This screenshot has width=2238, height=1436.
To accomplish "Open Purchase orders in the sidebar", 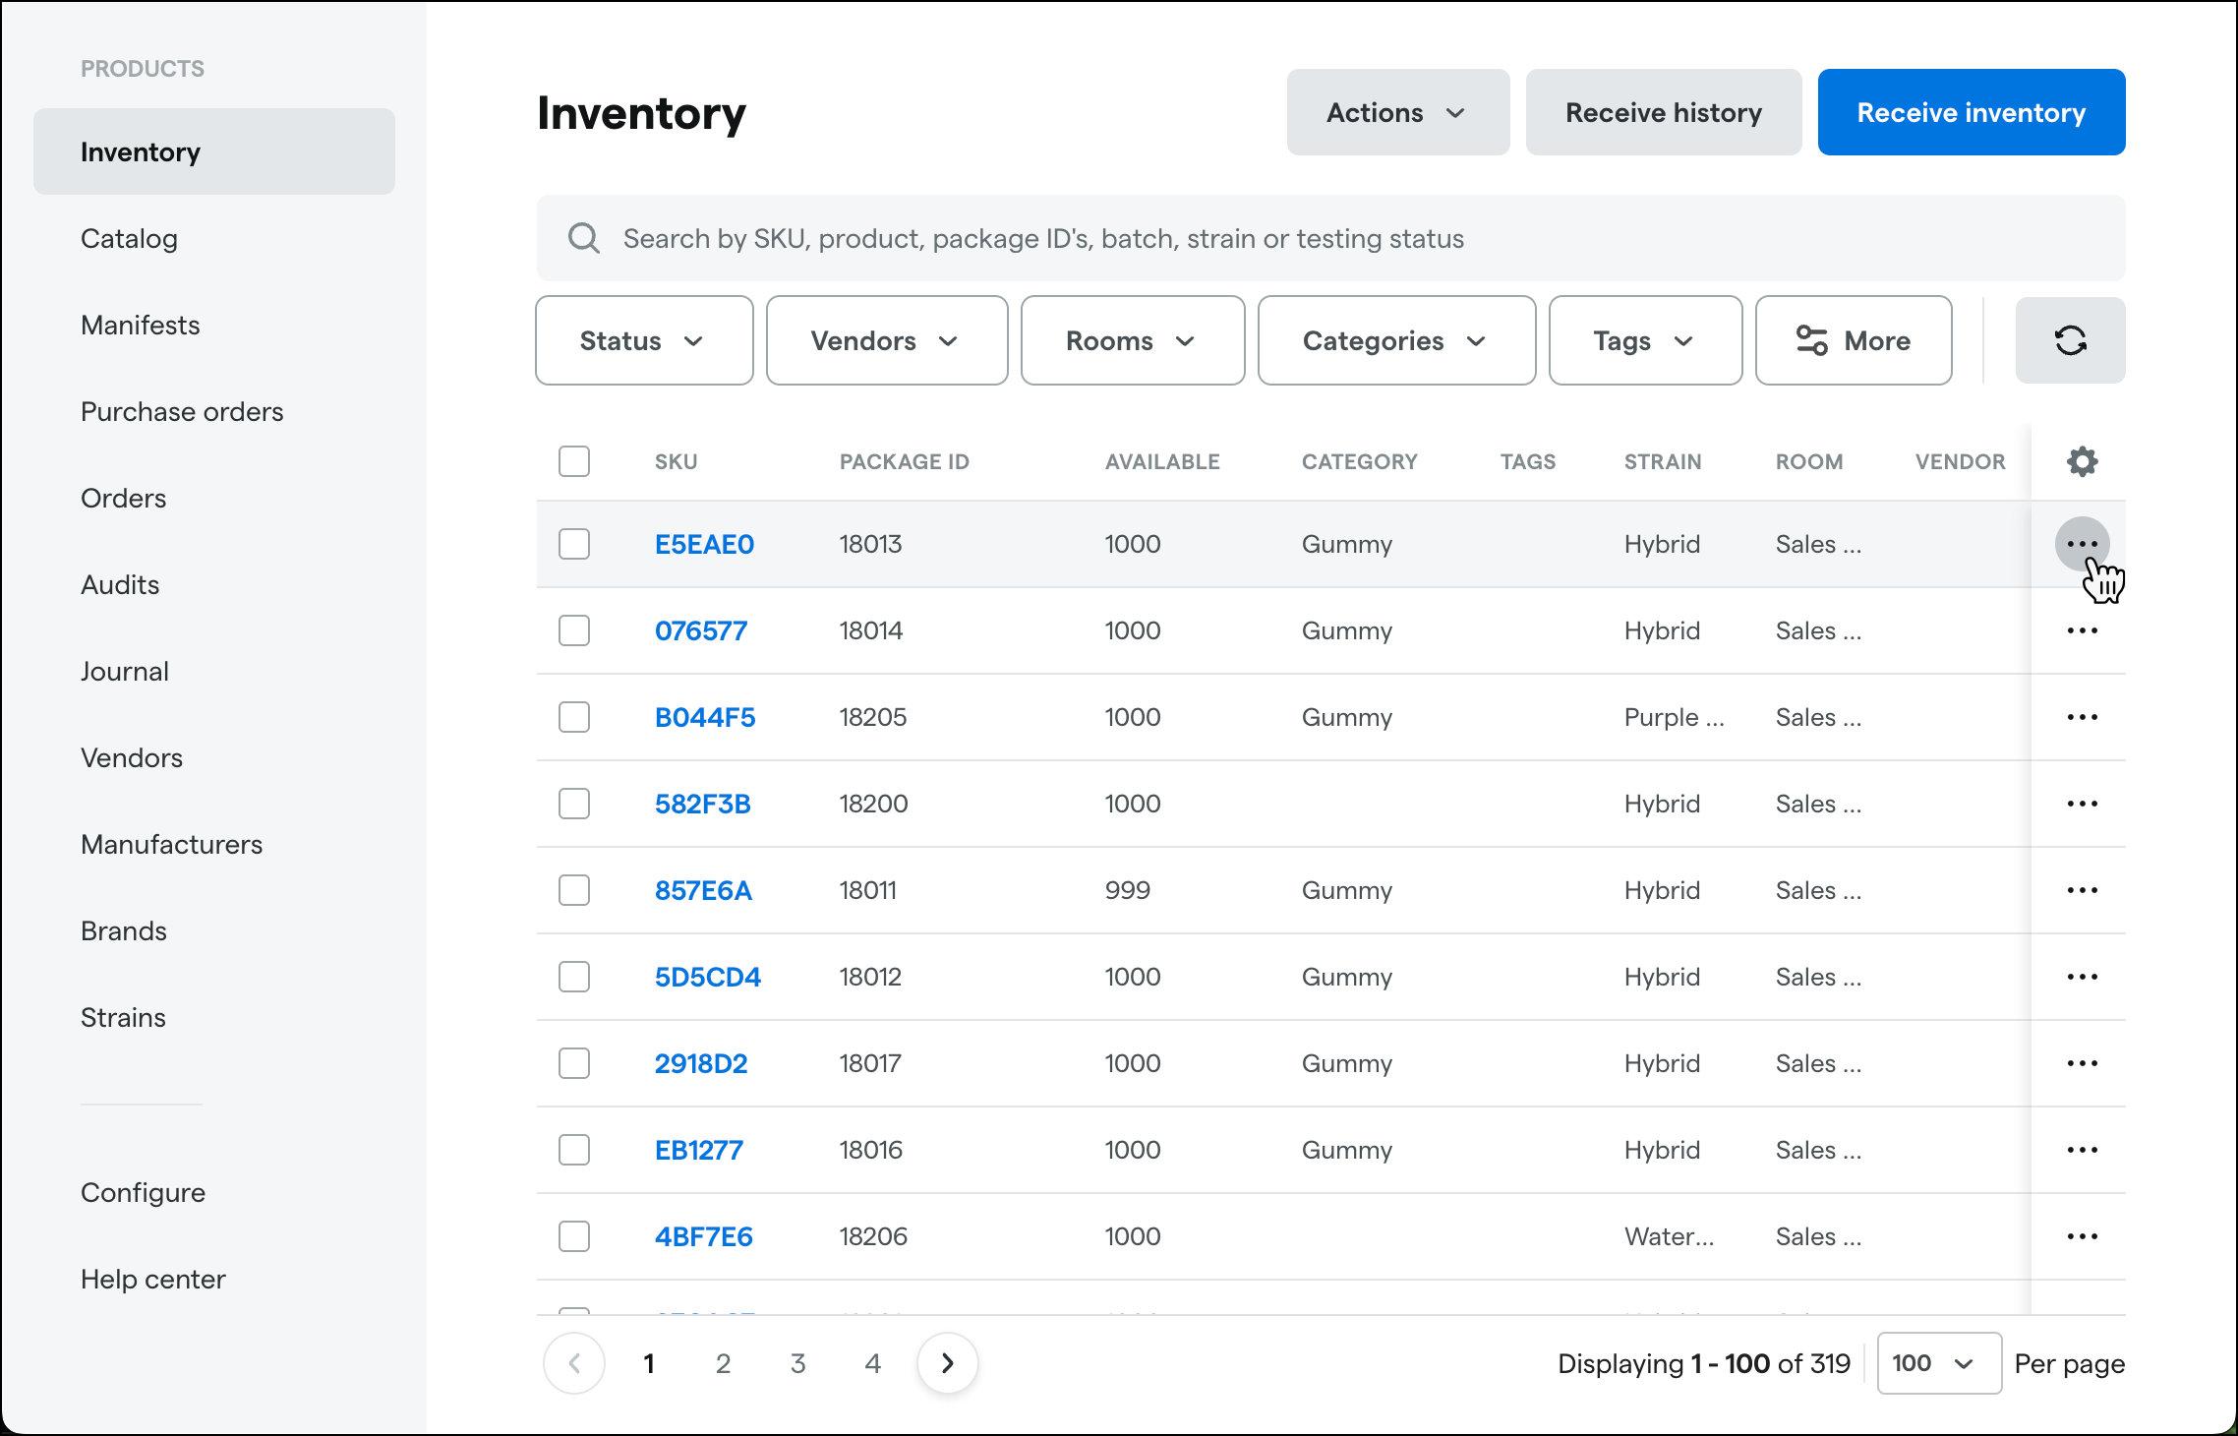I will [x=182, y=411].
